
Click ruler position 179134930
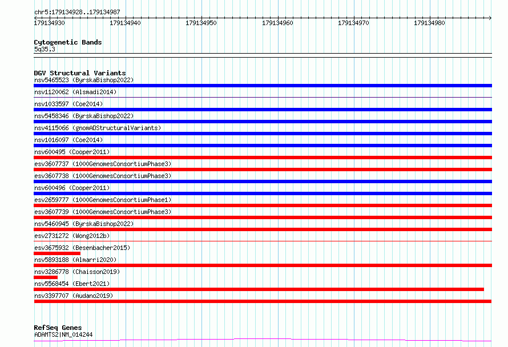49,23
